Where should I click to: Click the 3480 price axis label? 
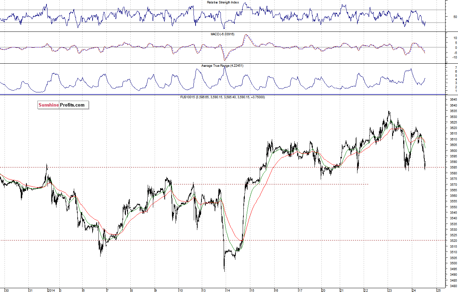[453, 286]
